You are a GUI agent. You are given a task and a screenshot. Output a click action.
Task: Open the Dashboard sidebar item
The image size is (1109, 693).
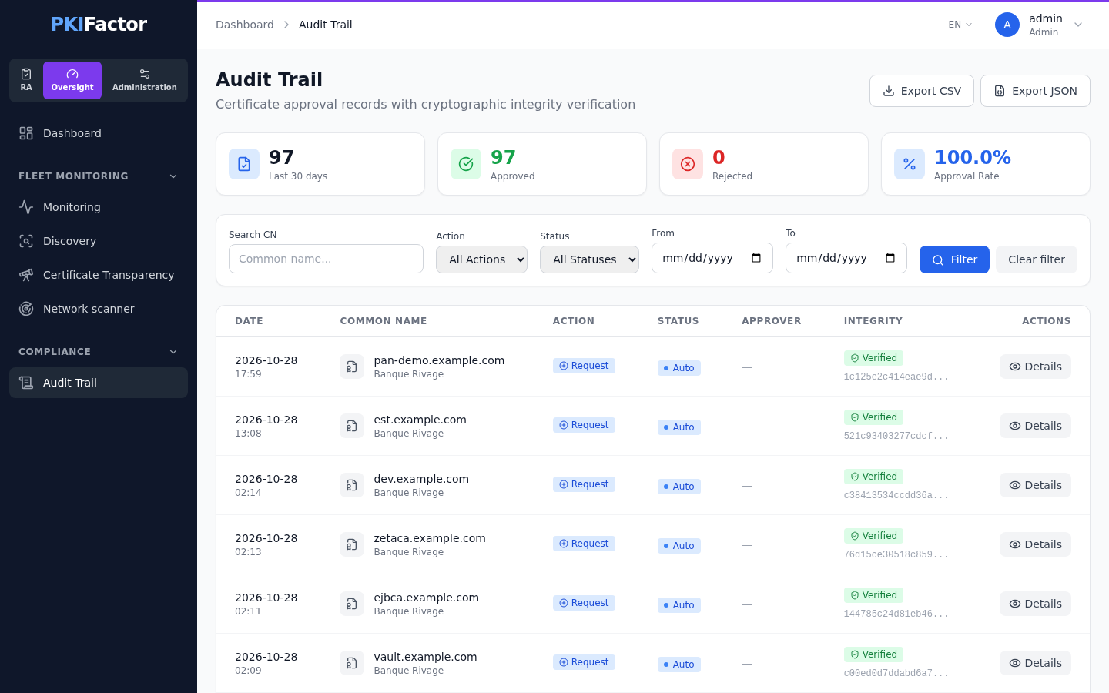[x=99, y=133]
